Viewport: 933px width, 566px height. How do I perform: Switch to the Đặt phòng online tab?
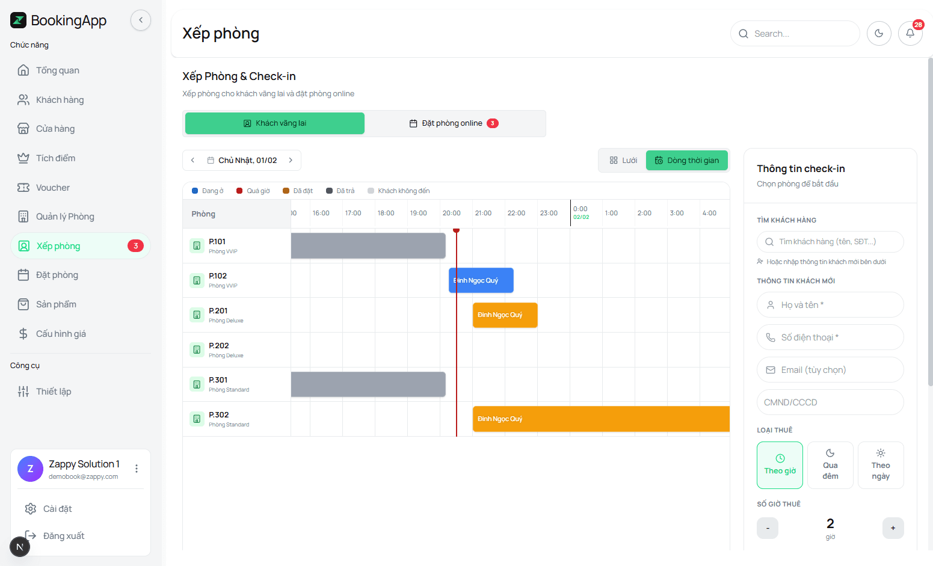454,123
